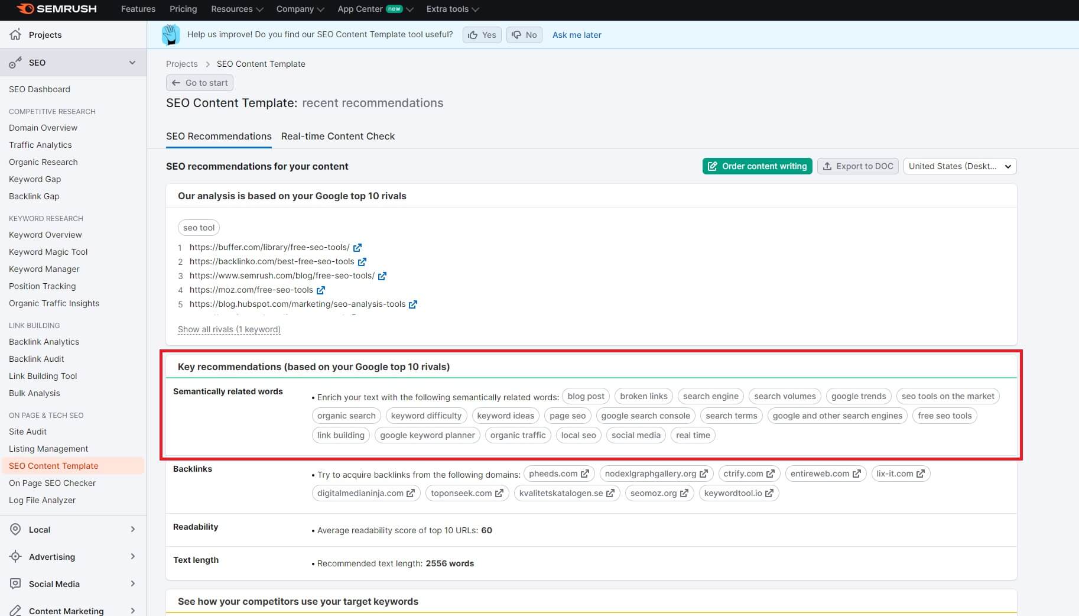Click Yes on the feedback banner
The width and height of the screenshot is (1079, 616).
[482, 35]
